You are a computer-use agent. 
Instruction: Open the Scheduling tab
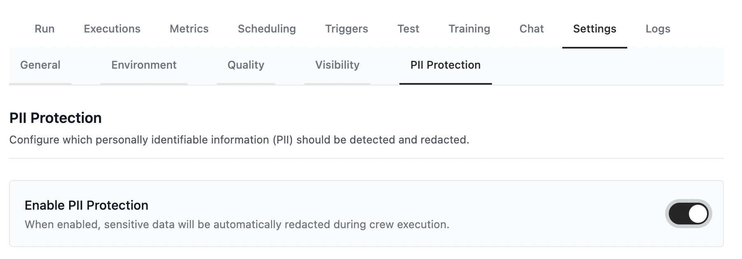(x=267, y=29)
